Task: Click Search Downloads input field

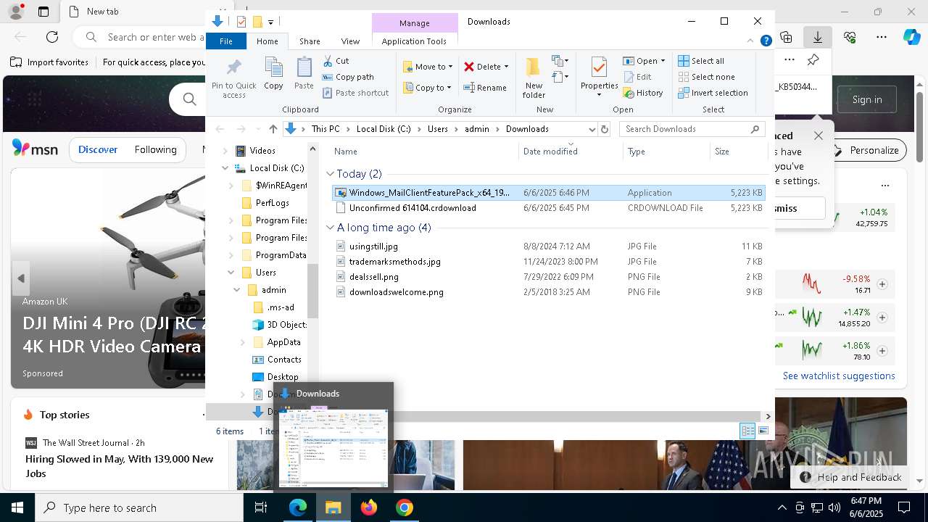Action: (692, 129)
